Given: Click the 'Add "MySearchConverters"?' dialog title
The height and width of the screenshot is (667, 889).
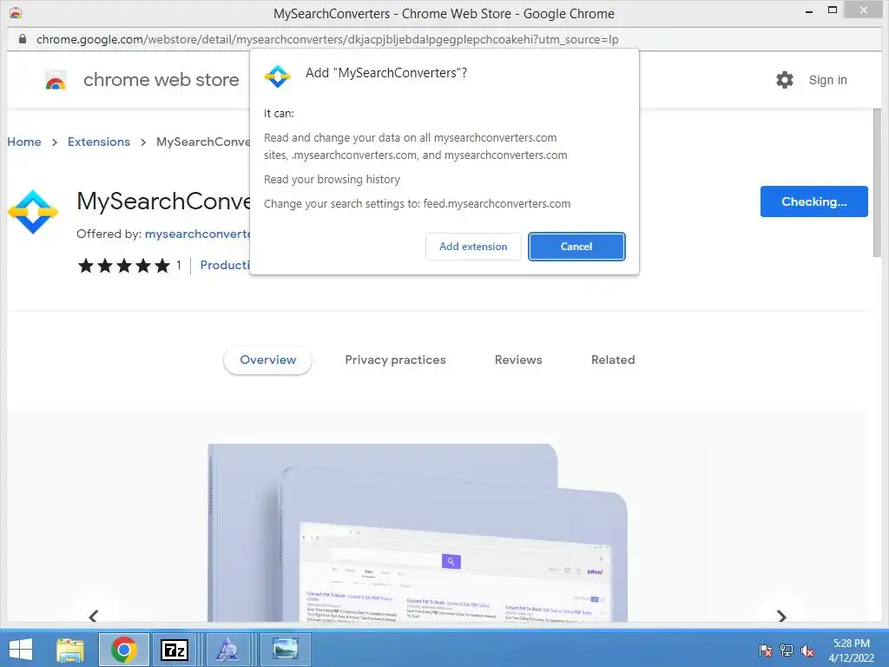Looking at the screenshot, I should 386,73.
